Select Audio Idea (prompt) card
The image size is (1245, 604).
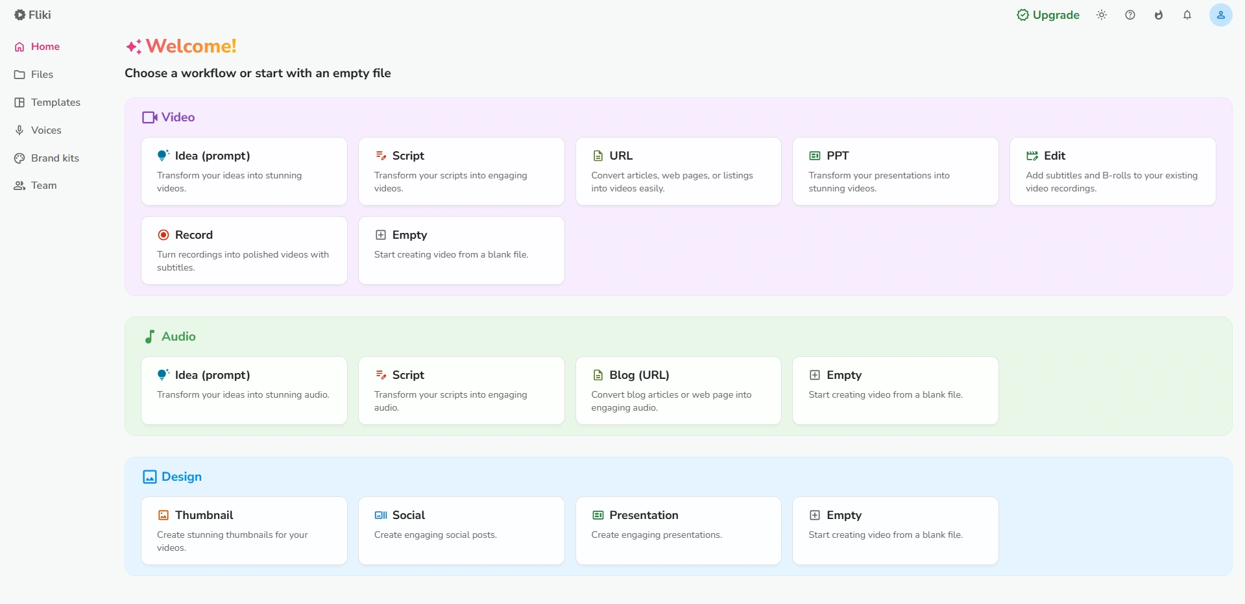pos(244,391)
